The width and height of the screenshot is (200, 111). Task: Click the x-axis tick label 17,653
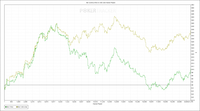point(158,102)
